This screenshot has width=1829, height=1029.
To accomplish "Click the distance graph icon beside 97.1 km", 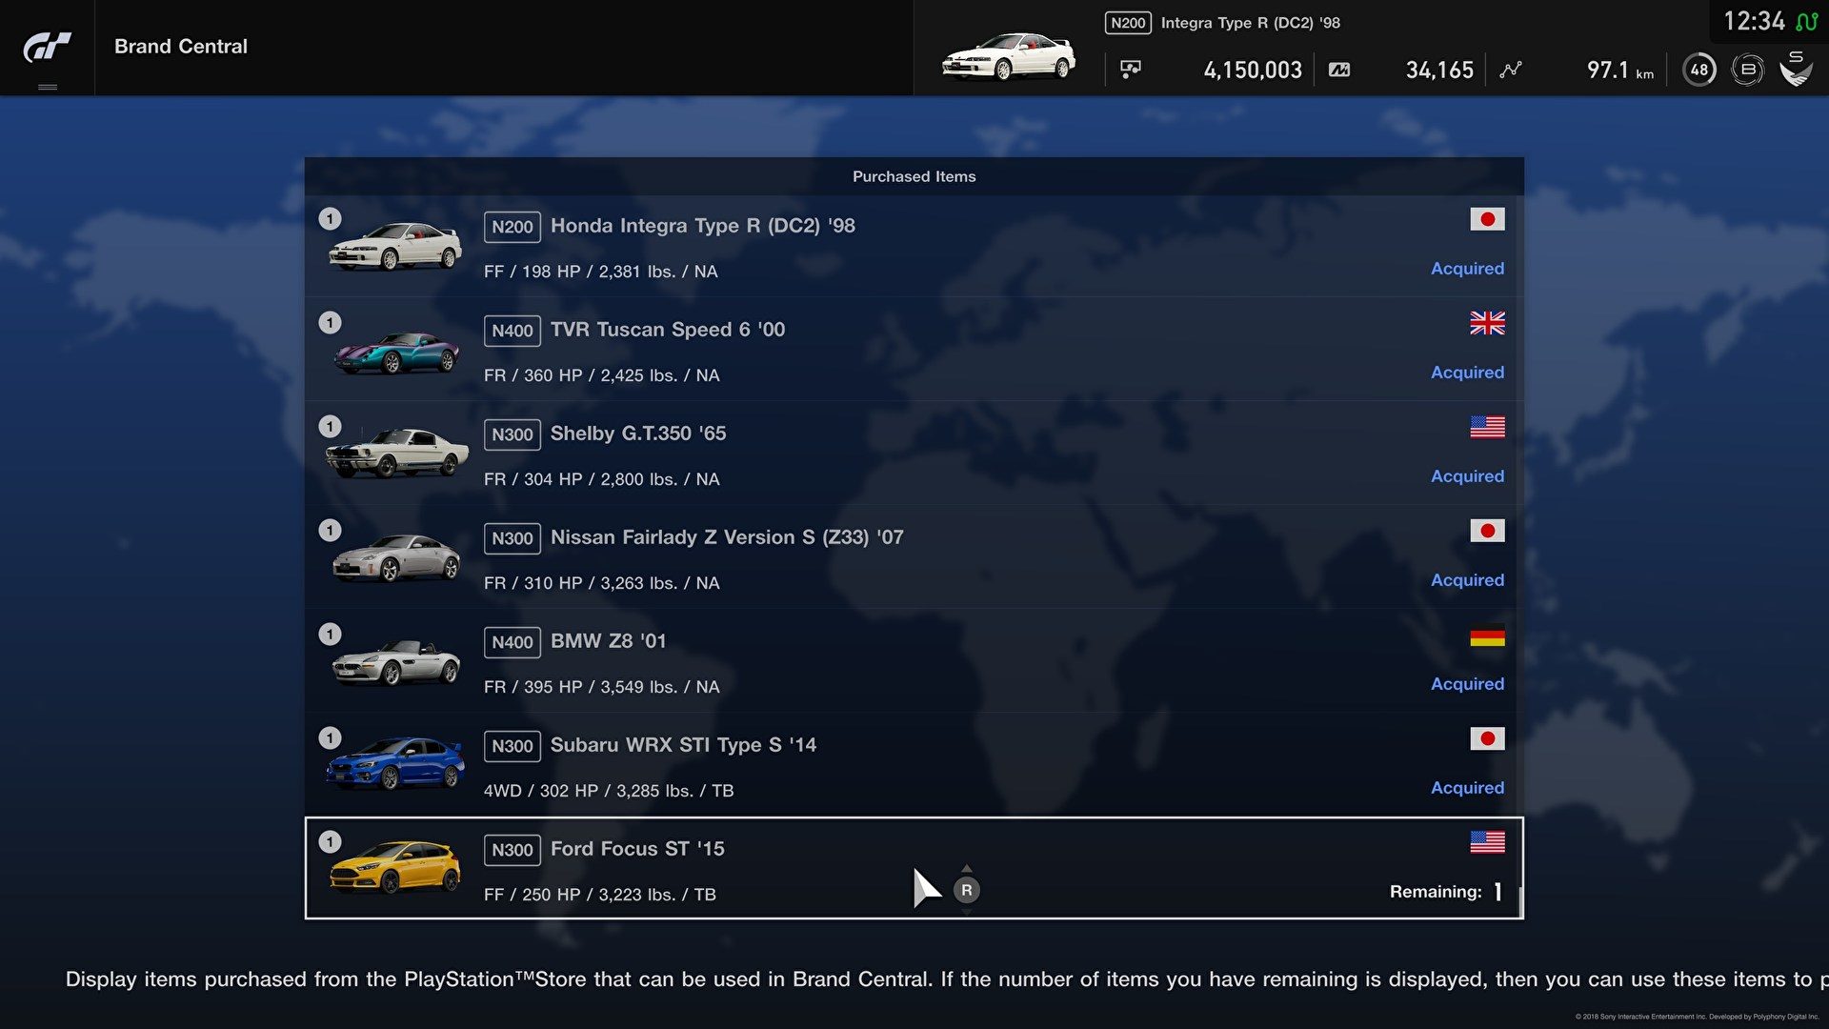I will tap(1511, 70).
